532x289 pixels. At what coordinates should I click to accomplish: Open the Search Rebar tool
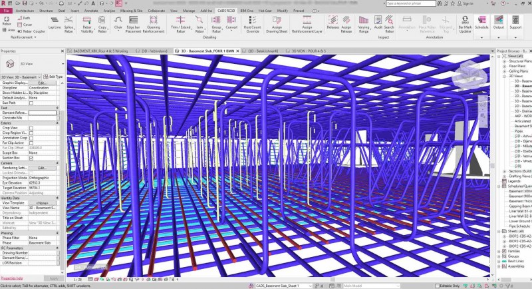(x=389, y=24)
